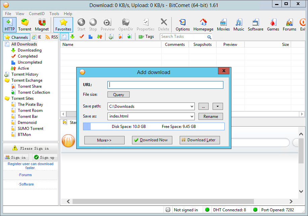308x216 pixels.
Task: Open the Movies toolbar icon
Action: click(223, 25)
